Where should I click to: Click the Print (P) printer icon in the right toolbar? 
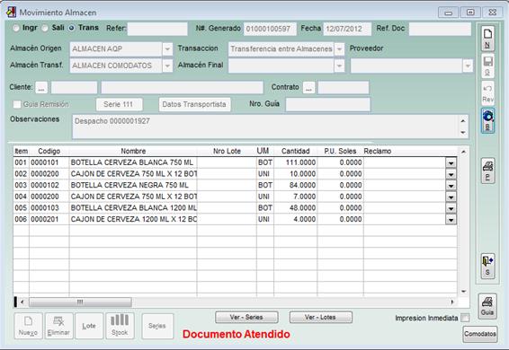point(487,171)
